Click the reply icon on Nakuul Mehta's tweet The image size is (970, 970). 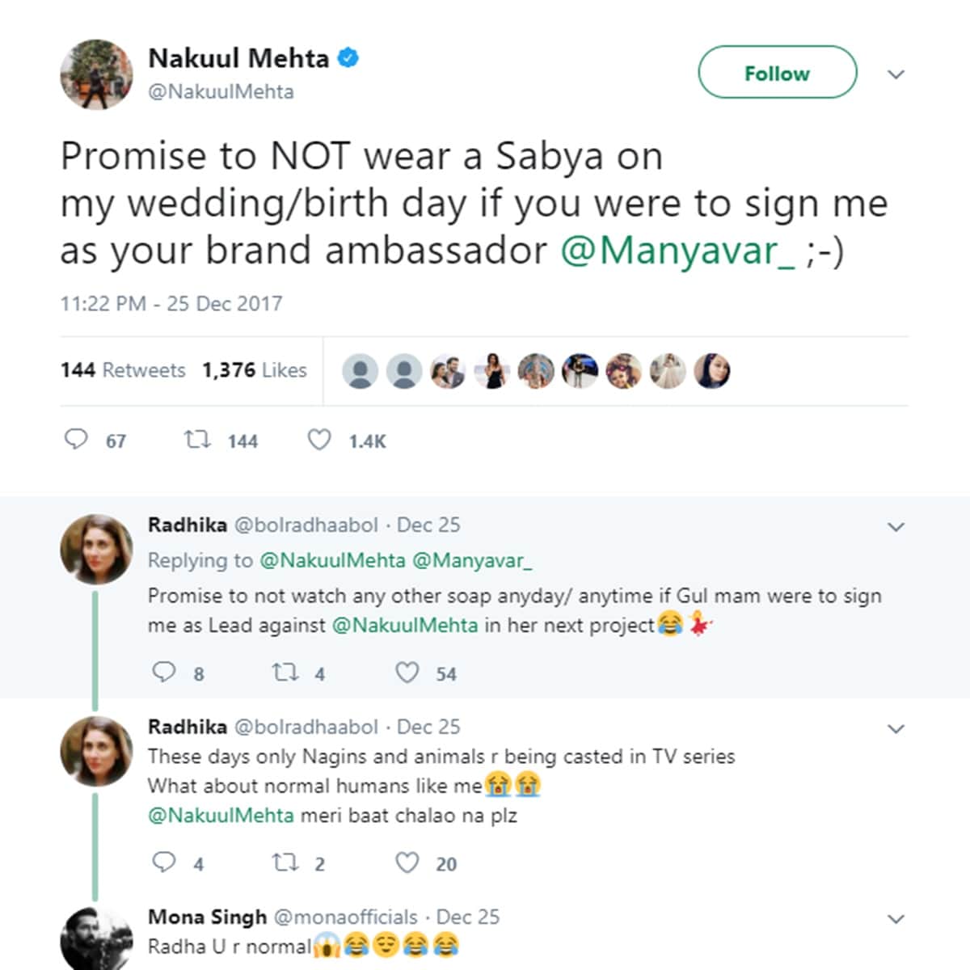point(76,440)
